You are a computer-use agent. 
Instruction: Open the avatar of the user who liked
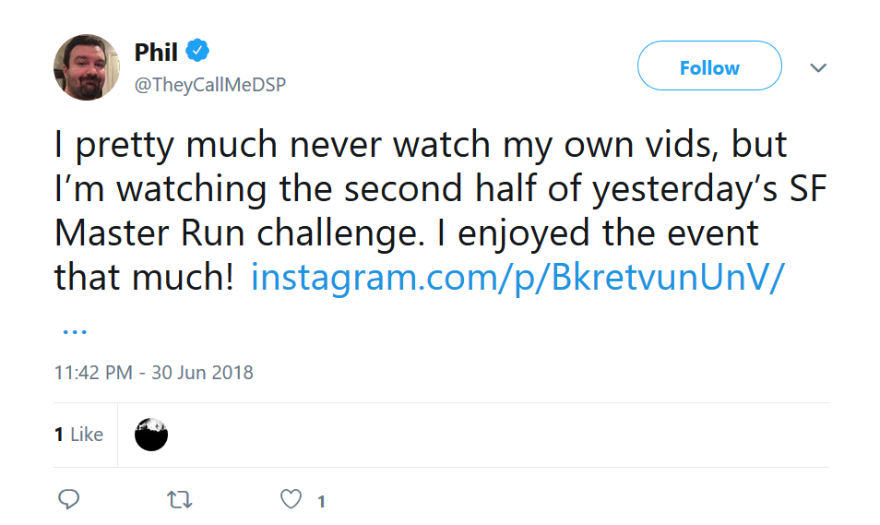coord(151,435)
